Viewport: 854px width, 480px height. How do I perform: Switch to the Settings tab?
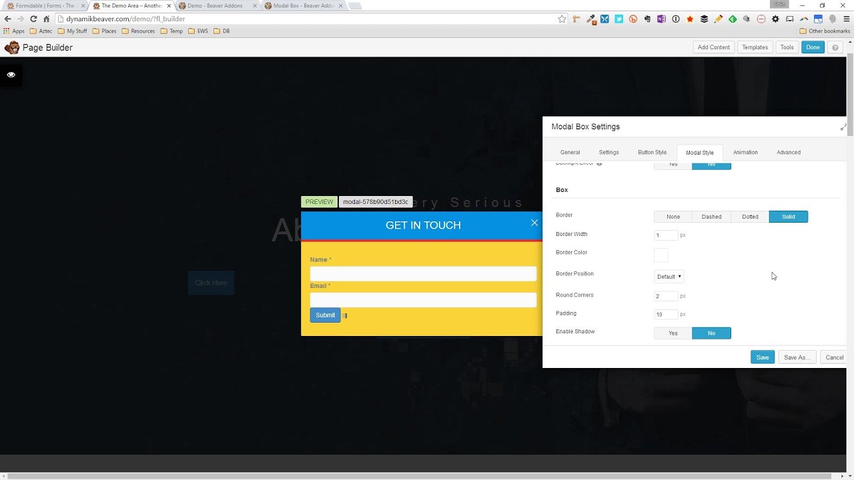(x=608, y=153)
